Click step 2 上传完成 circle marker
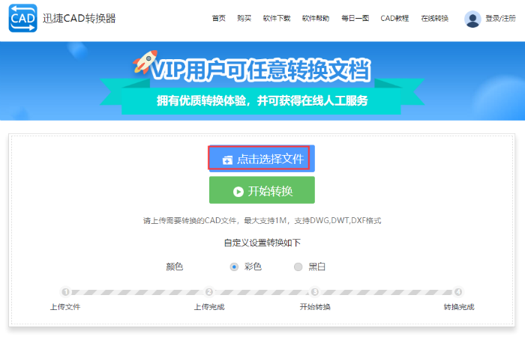This screenshot has width=525, height=337. [209, 292]
